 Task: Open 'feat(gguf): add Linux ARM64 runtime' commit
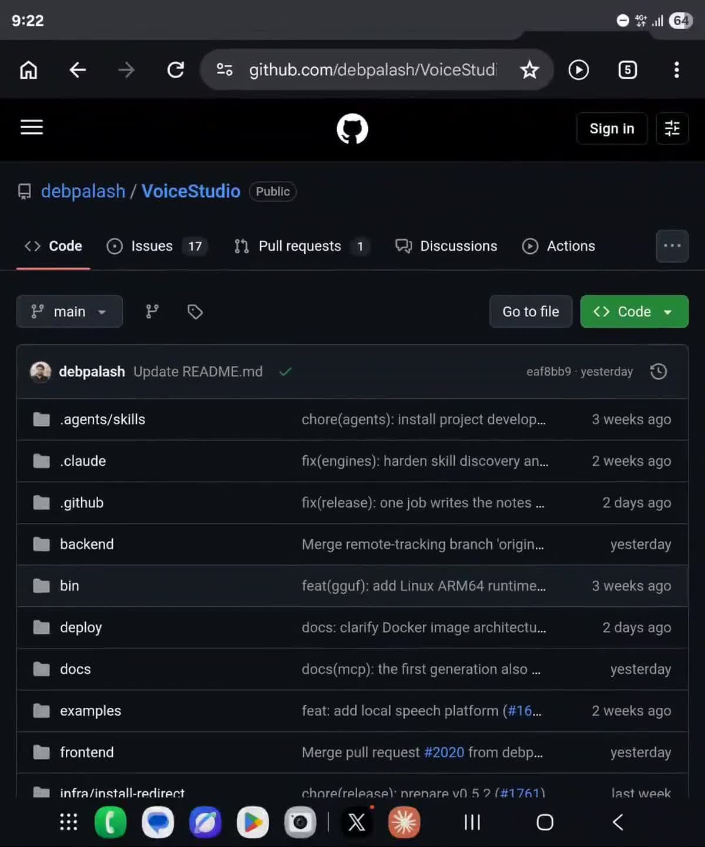424,586
